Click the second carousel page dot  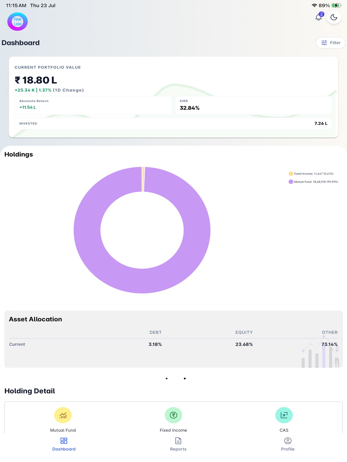tap(185, 378)
